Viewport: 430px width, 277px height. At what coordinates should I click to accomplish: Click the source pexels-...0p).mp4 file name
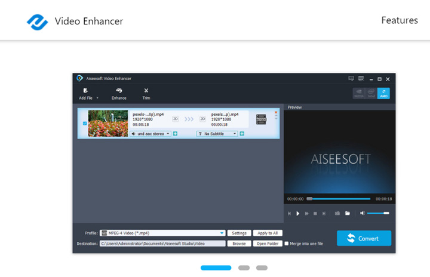pyautogui.click(x=148, y=114)
